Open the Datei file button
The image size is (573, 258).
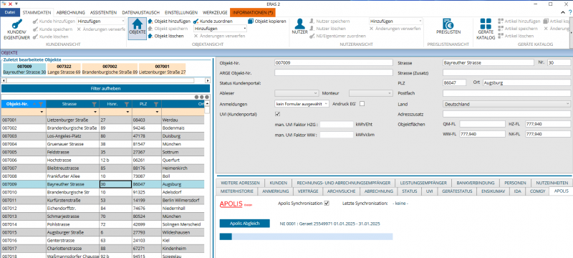point(10,12)
